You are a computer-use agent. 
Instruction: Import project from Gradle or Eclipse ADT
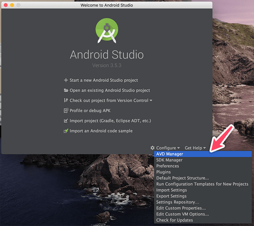[x=110, y=121]
